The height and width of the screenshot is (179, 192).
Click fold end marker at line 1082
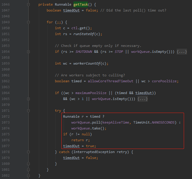[x=28, y=175]
